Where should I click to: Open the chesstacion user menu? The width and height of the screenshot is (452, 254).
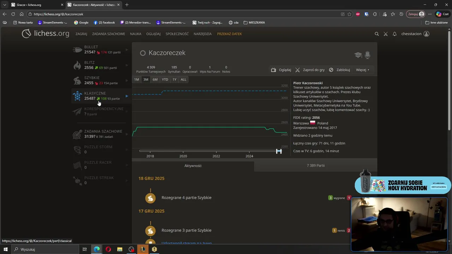coord(415,34)
